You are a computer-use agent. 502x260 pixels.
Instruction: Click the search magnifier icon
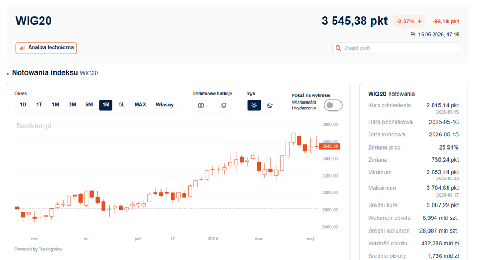click(x=338, y=48)
